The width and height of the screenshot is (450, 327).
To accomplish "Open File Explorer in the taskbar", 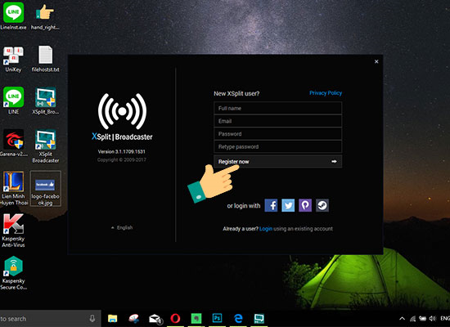I will 113,318.
